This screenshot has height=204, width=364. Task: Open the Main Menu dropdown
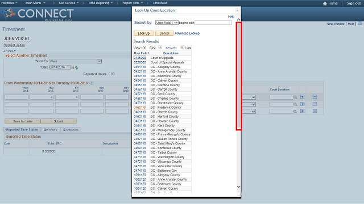[x=35, y=3]
